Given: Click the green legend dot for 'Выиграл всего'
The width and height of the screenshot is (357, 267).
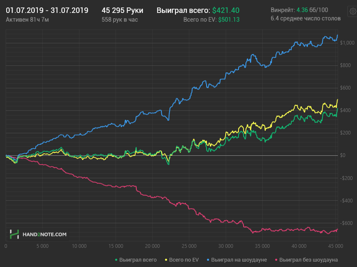Looking at the screenshot, I should 116,260.
